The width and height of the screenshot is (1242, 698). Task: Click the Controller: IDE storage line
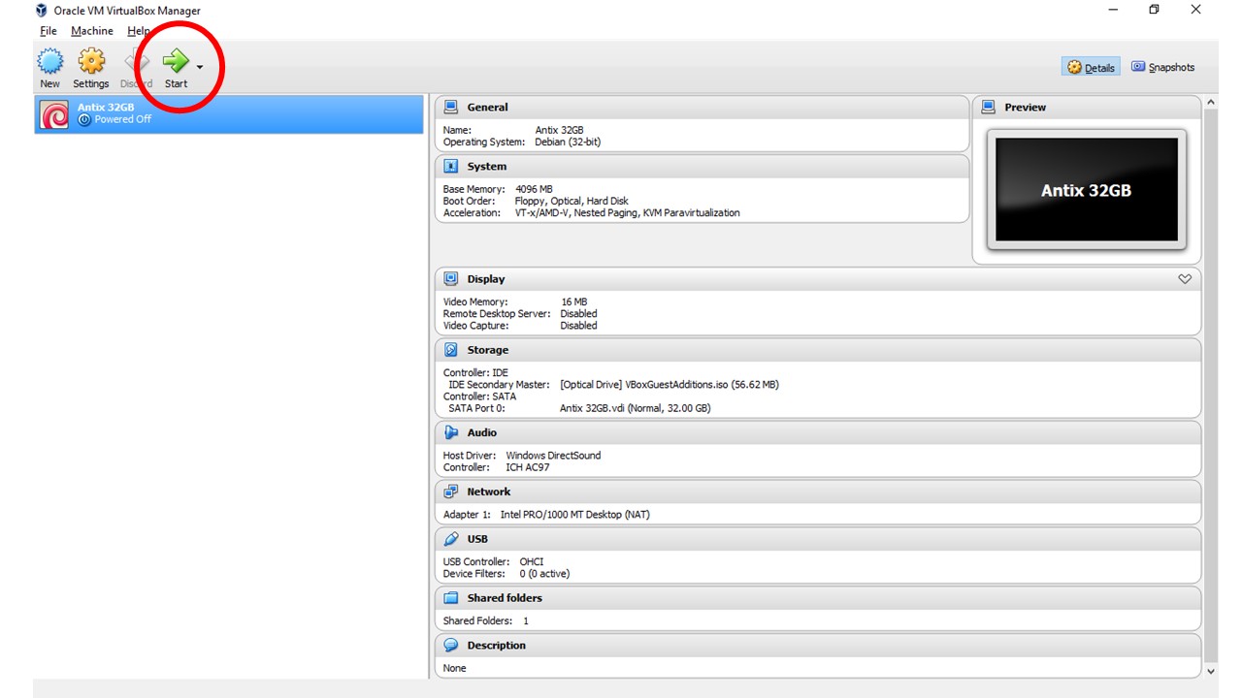coord(475,373)
